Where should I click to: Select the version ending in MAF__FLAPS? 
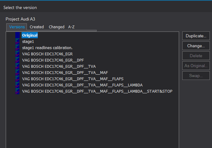click(x=73, y=79)
